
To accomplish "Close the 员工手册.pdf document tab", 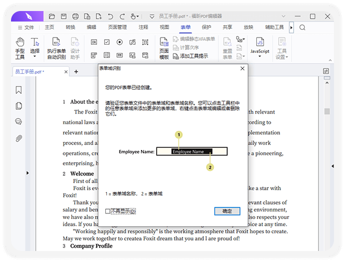I will pos(66,72).
